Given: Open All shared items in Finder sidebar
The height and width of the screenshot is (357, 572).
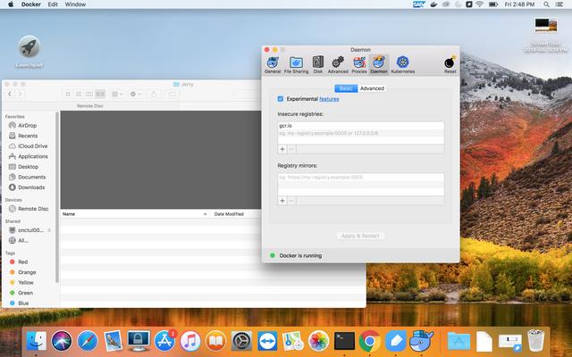Looking at the screenshot, I should 23,240.
